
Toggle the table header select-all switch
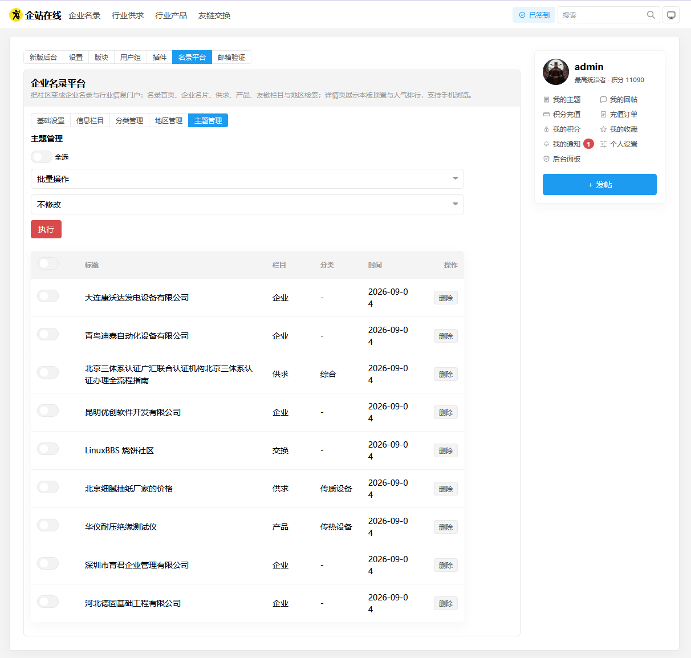coord(48,263)
